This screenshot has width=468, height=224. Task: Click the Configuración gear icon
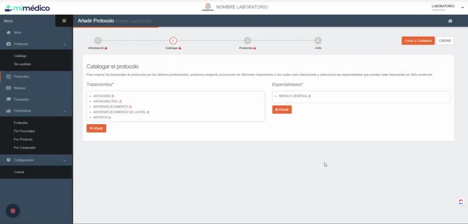8,160
